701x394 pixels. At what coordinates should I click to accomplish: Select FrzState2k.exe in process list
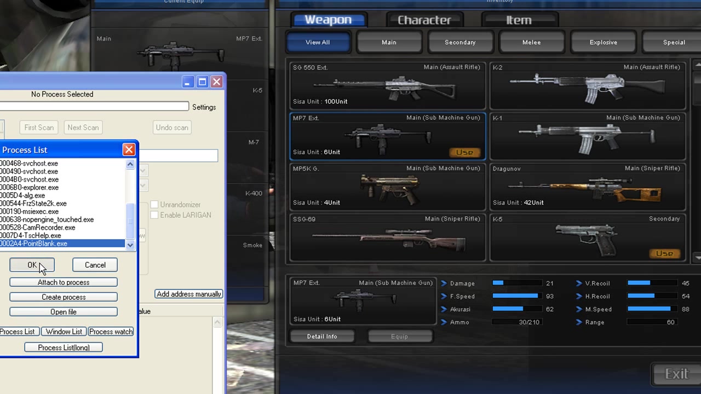62,204
